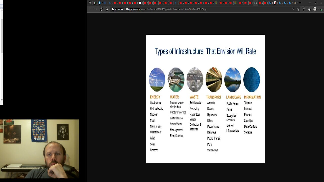The height and width of the screenshot is (182, 324).
Task: Click the 'WATER' heading
Action: 174,97
